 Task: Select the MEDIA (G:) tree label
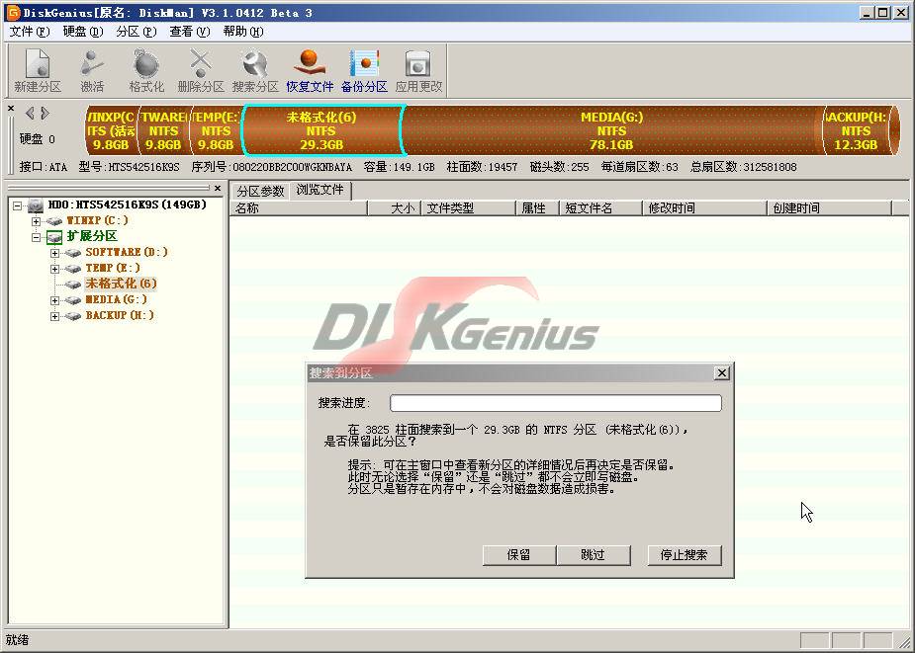click(116, 299)
